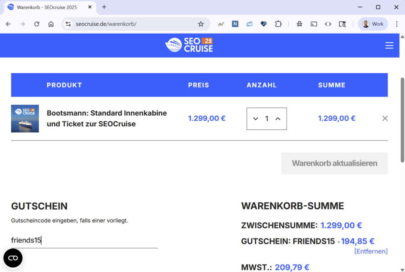Image resolution: width=405 pixels, height=272 pixels.
Task: View site information for seocruise.de
Action: click(x=68, y=24)
